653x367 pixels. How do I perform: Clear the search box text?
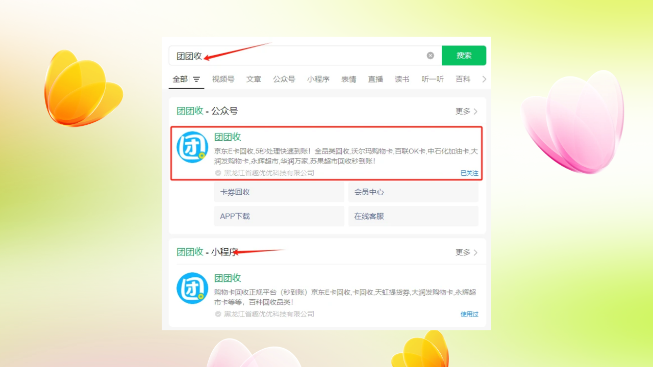coord(431,56)
